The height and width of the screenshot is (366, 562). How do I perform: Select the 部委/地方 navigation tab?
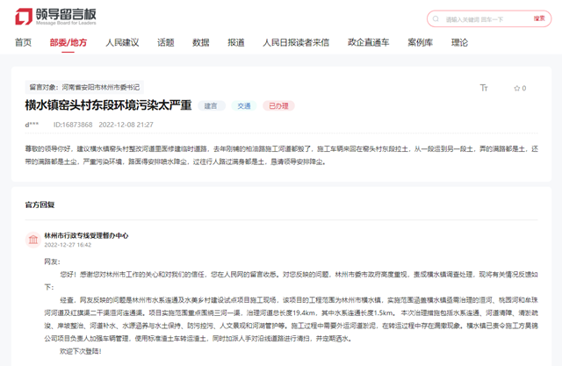point(68,42)
